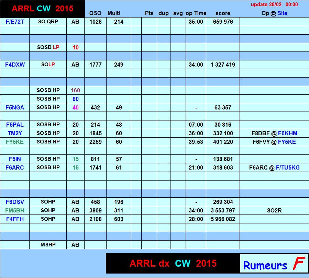
Task: Click the SO QRP category cell
Action: tap(48, 22)
